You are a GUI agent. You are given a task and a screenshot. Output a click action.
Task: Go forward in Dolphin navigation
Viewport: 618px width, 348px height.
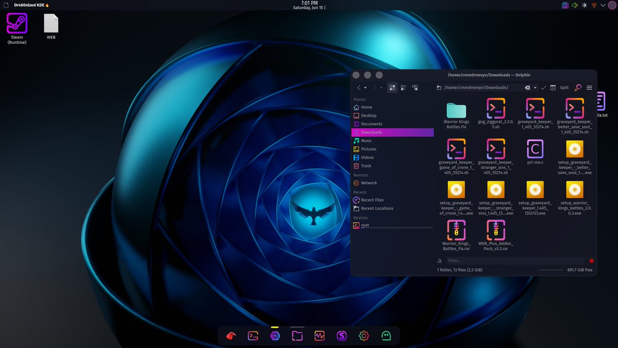click(x=375, y=88)
